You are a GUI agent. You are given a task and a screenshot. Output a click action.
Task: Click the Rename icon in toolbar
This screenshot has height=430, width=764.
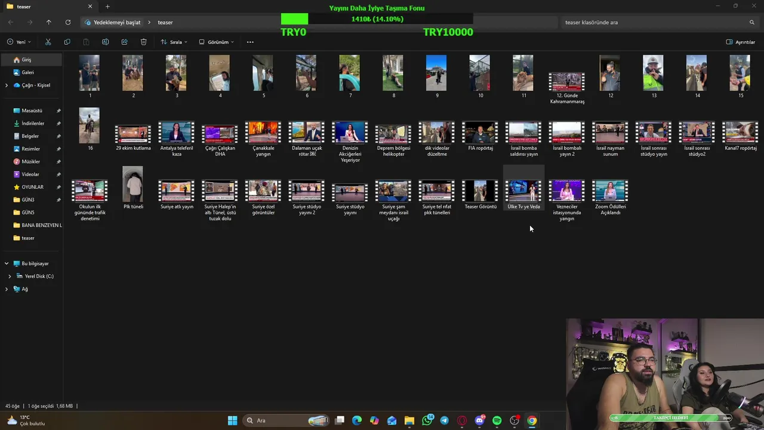pos(105,42)
